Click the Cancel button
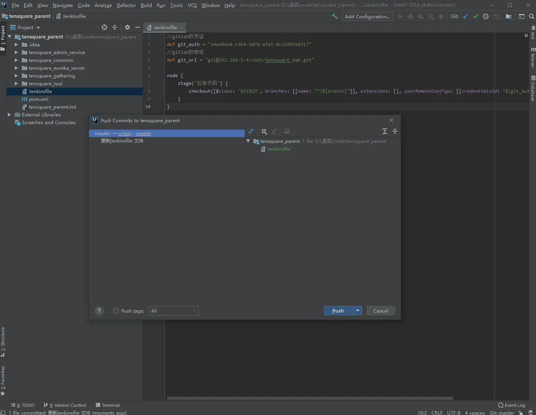Viewport: 536px width, 415px height. click(x=380, y=311)
